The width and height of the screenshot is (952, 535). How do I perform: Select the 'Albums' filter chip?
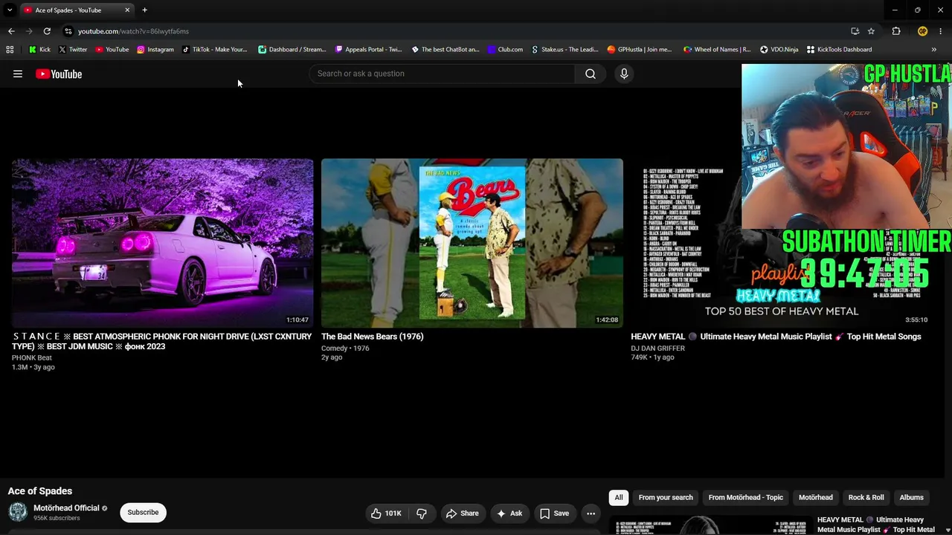tap(912, 498)
